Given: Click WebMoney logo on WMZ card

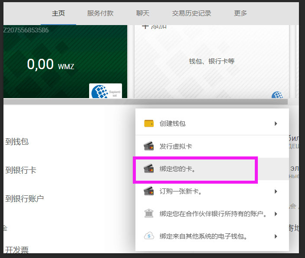Looking at the screenshot, I should [x=106, y=91].
